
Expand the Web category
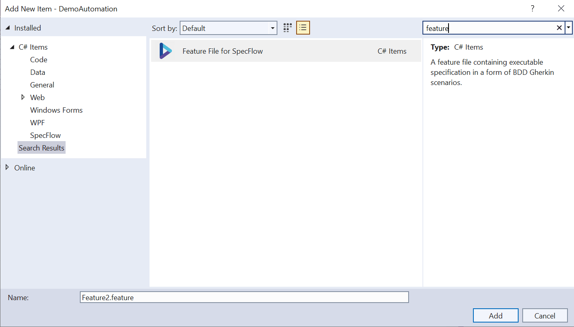point(23,97)
